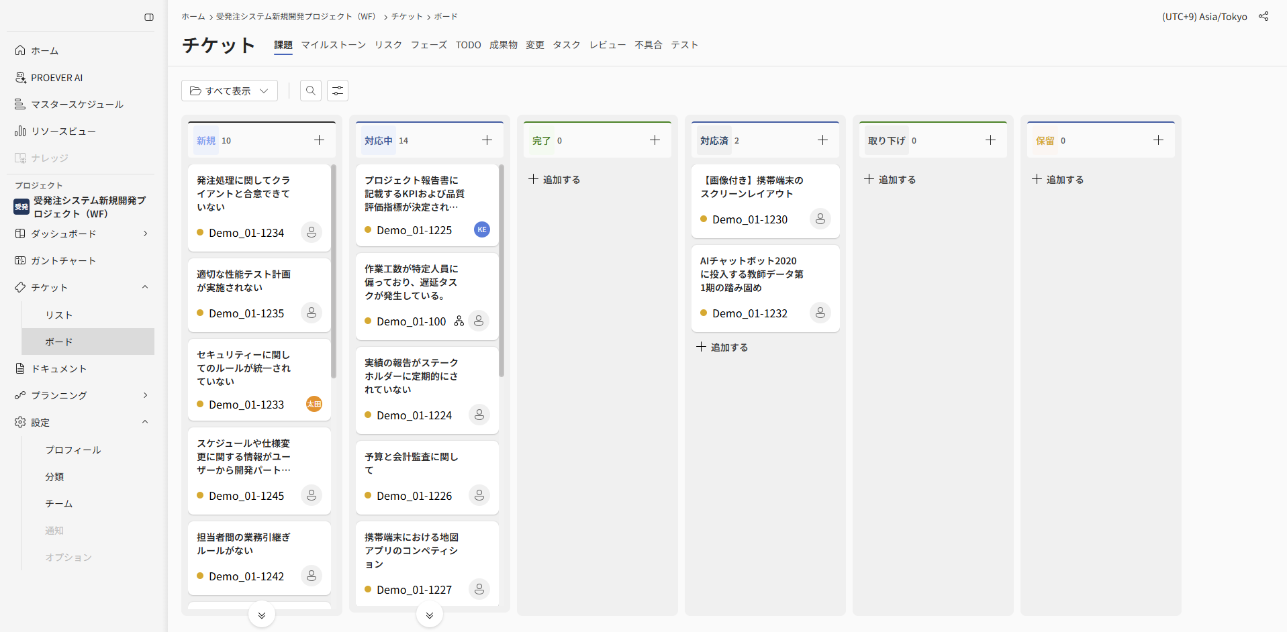Viewport: 1287px width, 632px height.
Task: Show more cards in 新規 column
Action: click(x=262, y=615)
